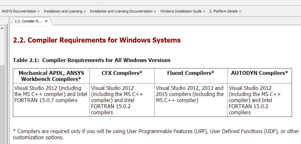Viewport: 301px width, 144px height.
Task: Click the AUTODYN cell with FORTRAN 15.0.2
Action: [259, 100]
